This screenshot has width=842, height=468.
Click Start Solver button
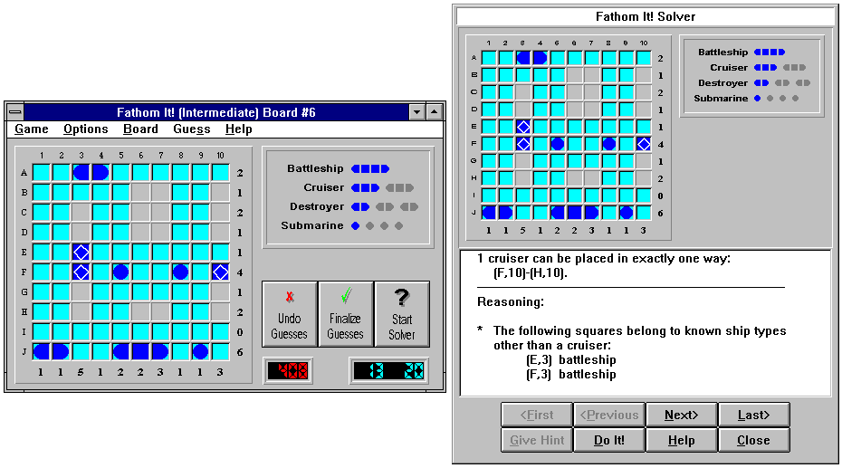click(402, 314)
